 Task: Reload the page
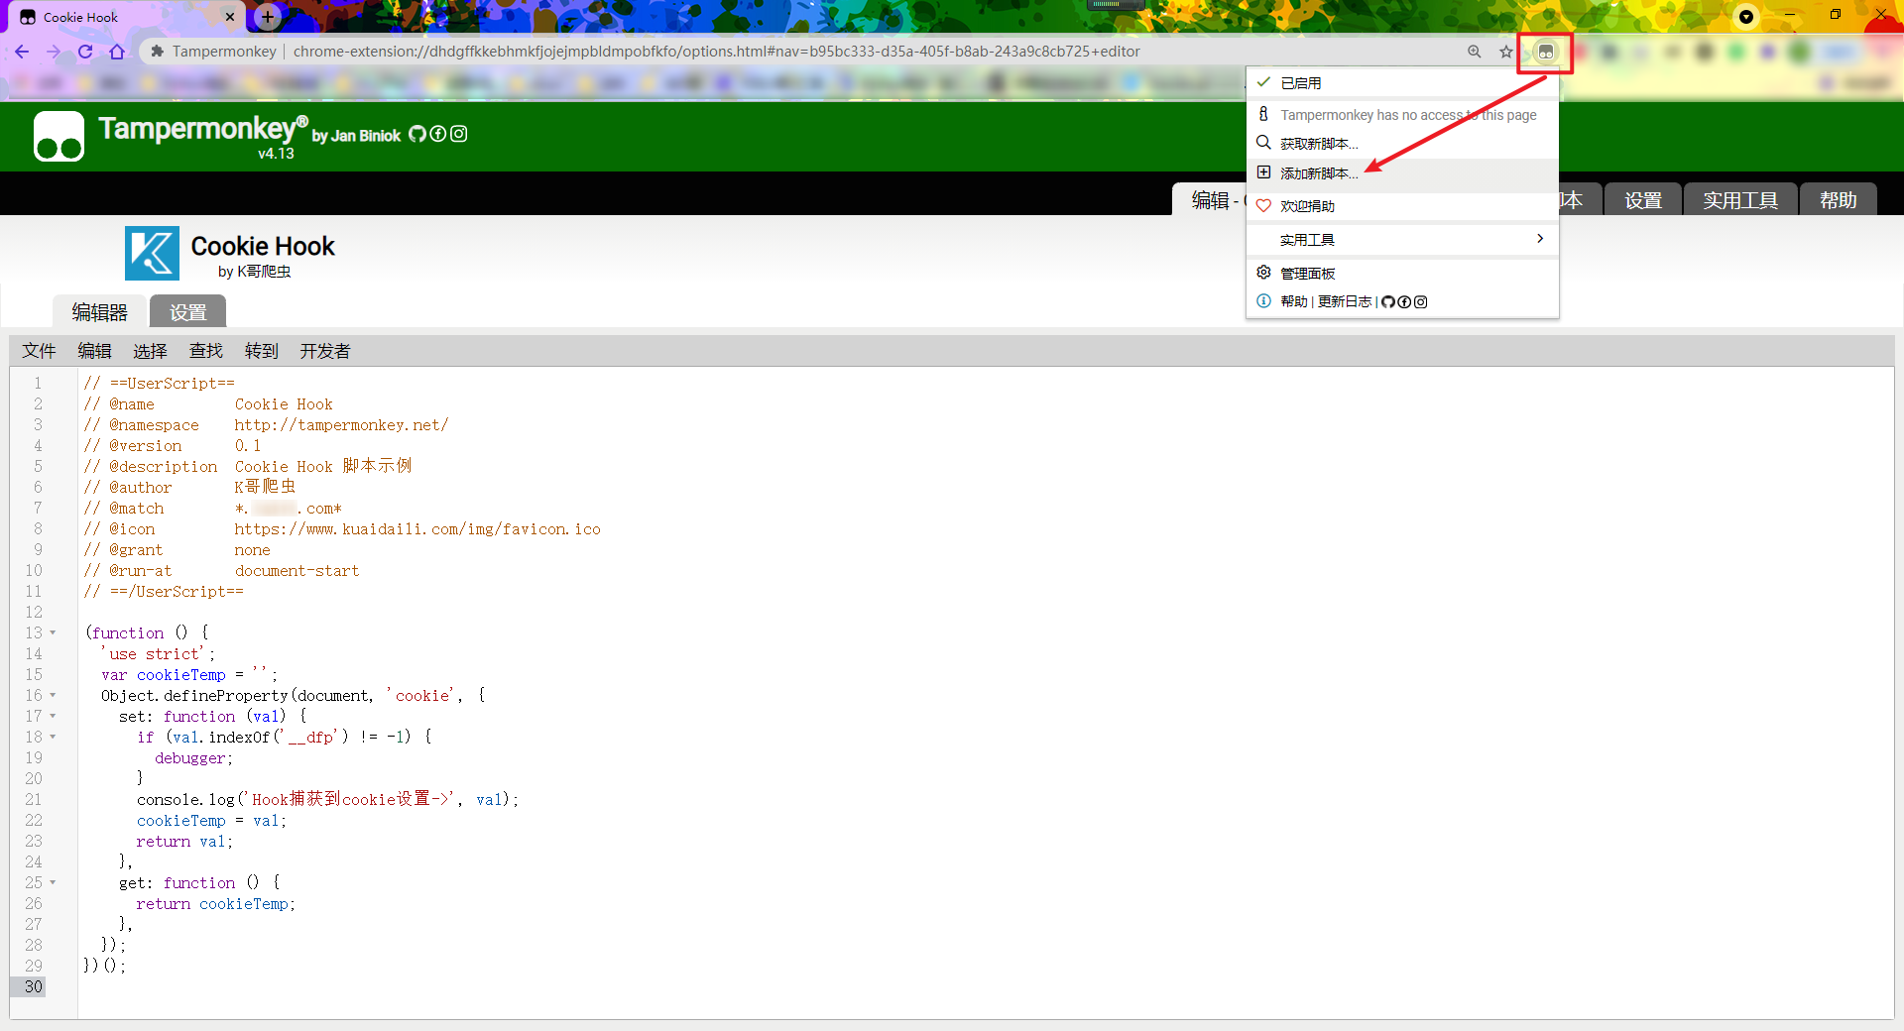coord(85,52)
